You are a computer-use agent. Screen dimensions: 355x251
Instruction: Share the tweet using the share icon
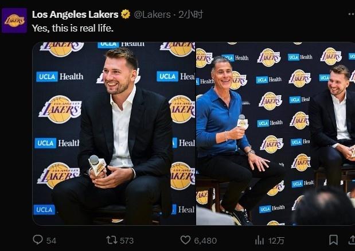pyautogui.click(x=352, y=240)
